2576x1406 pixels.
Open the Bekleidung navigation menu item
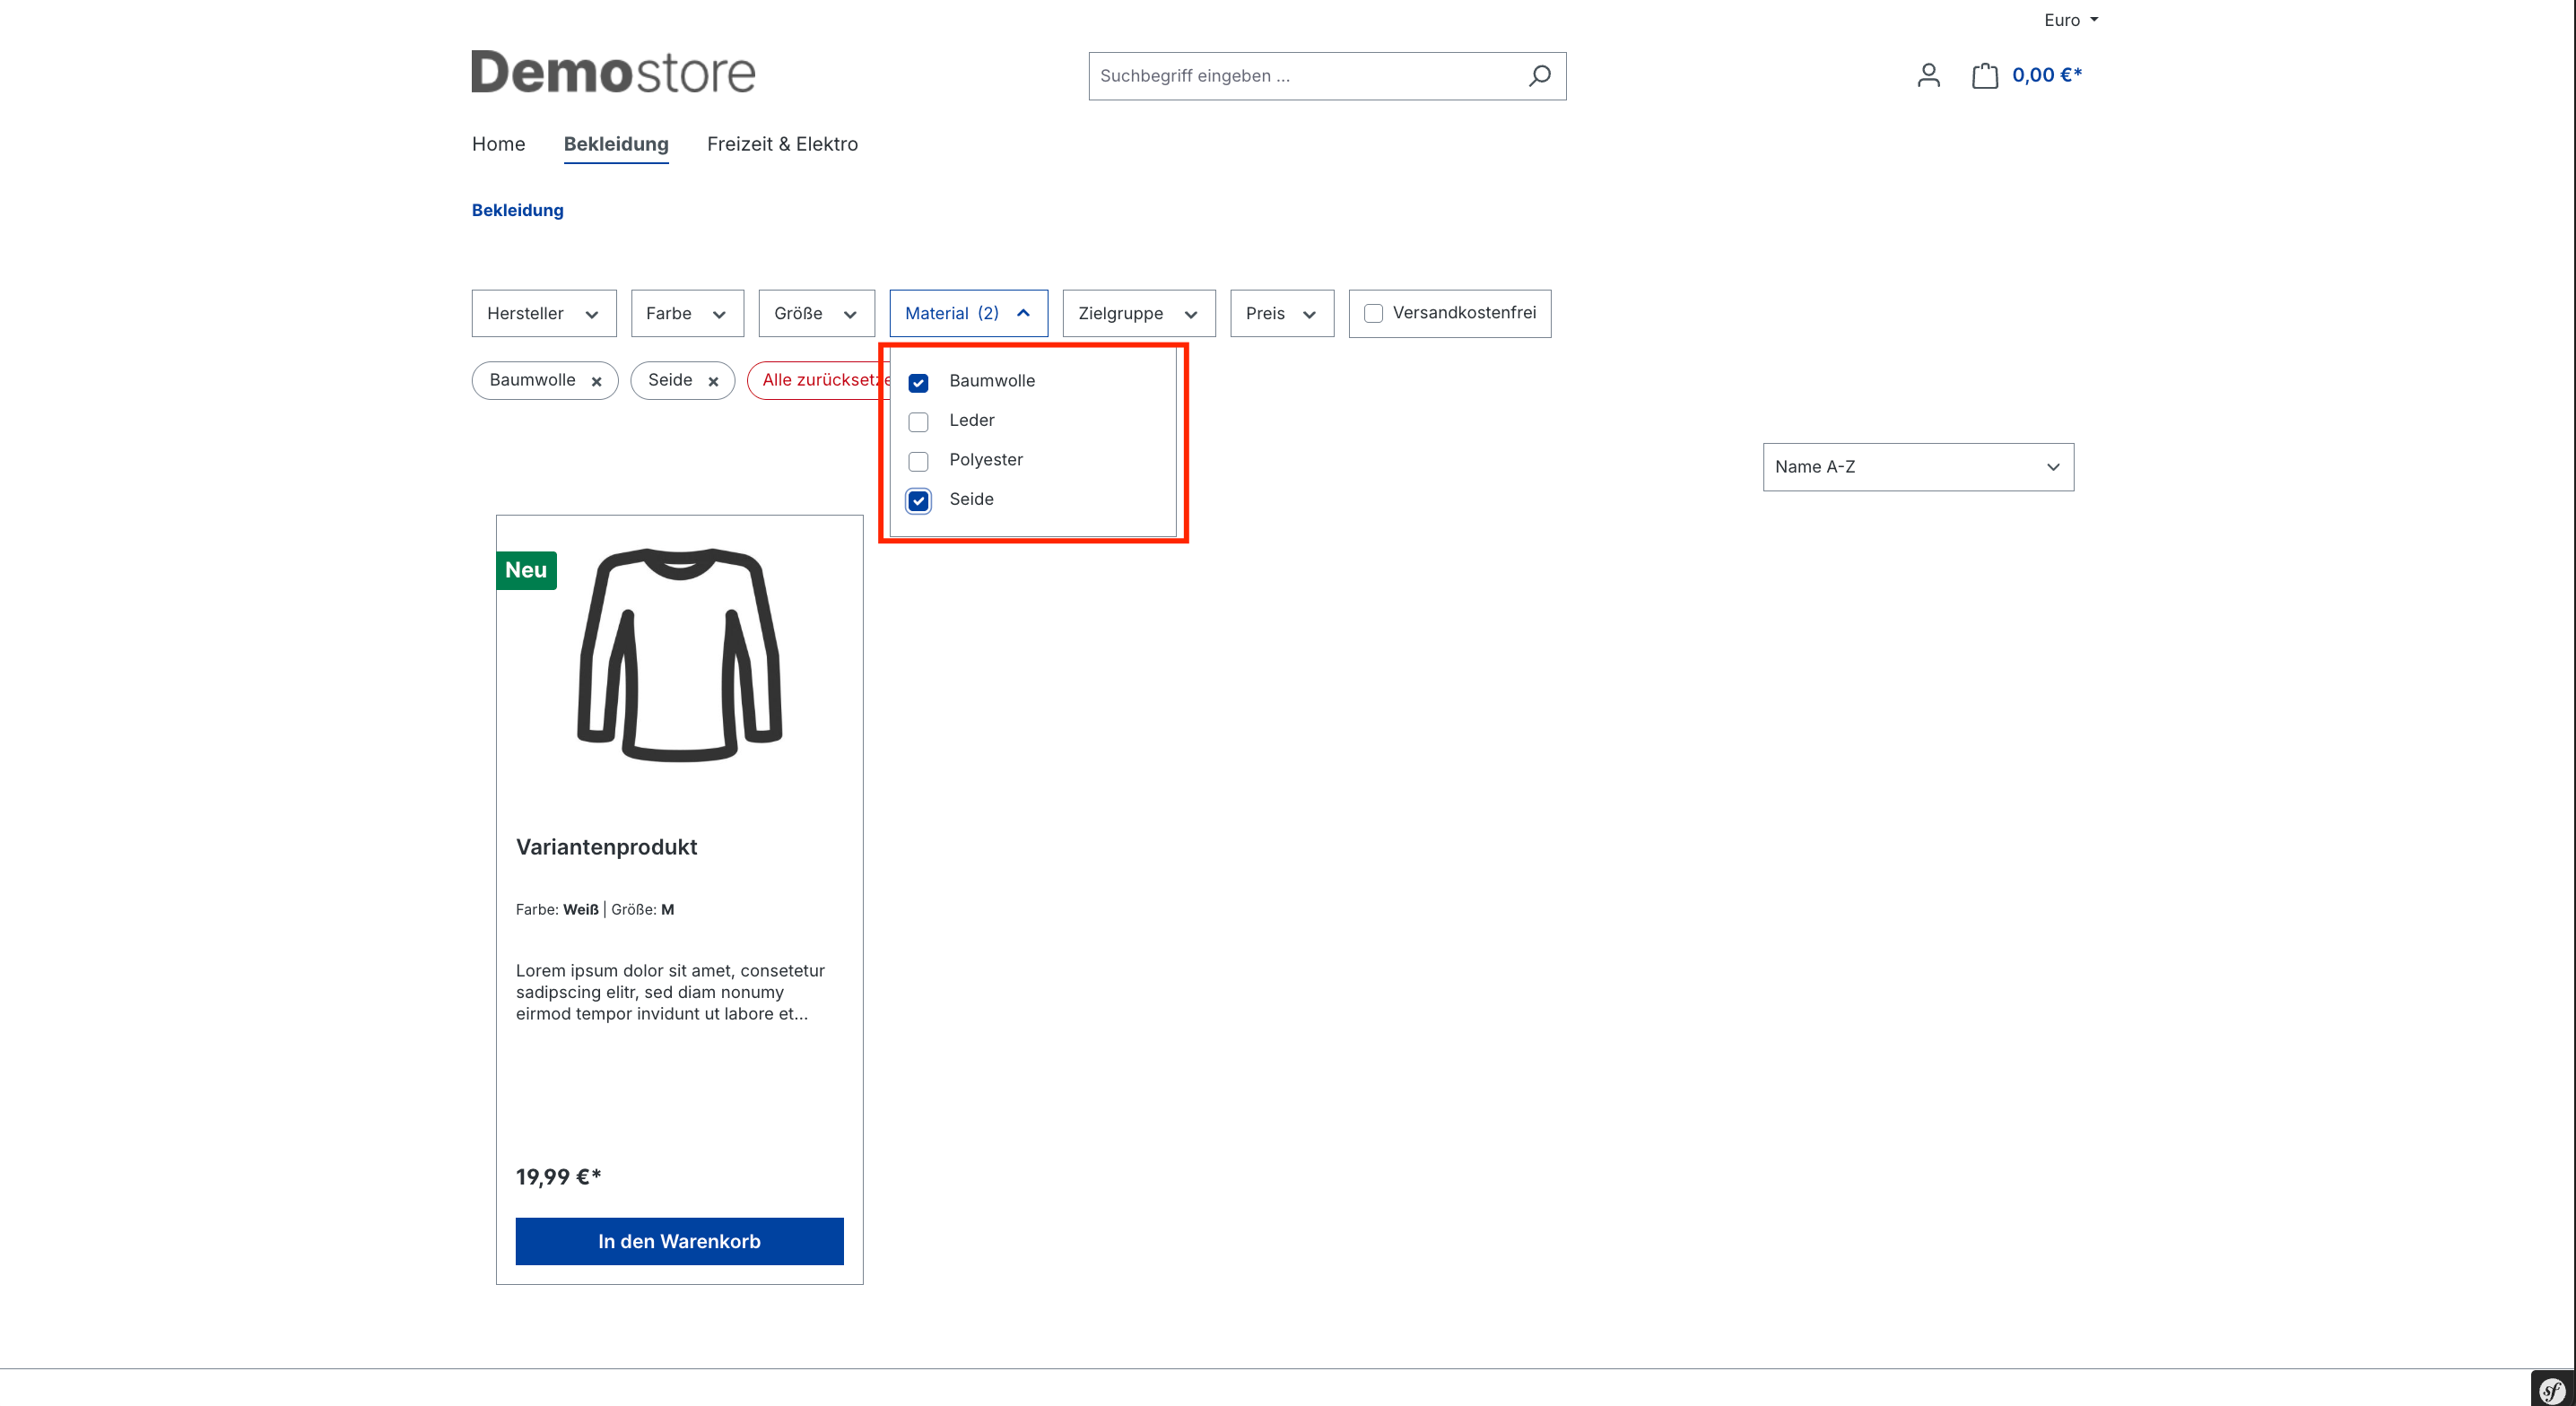(x=616, y=144)
